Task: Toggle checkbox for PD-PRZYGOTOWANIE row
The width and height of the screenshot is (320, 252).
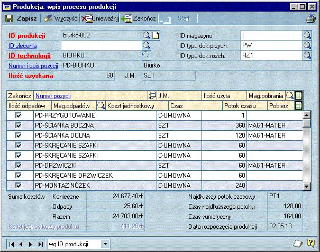Action: tap(18, 115)
